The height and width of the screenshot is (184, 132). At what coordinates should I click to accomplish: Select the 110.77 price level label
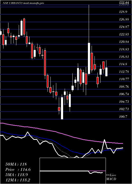click(x=124, y=79)
